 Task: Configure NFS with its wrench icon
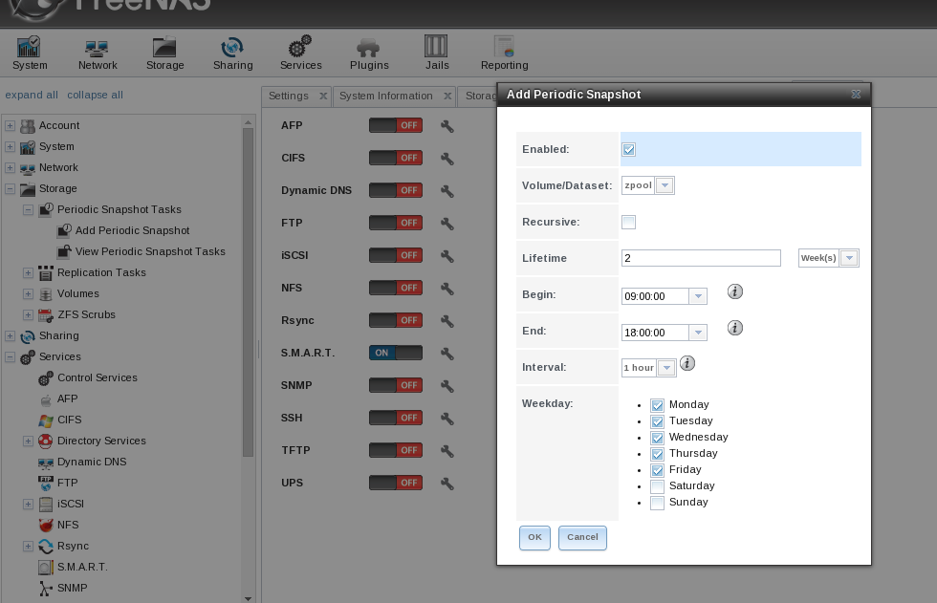tap(447, 289)
